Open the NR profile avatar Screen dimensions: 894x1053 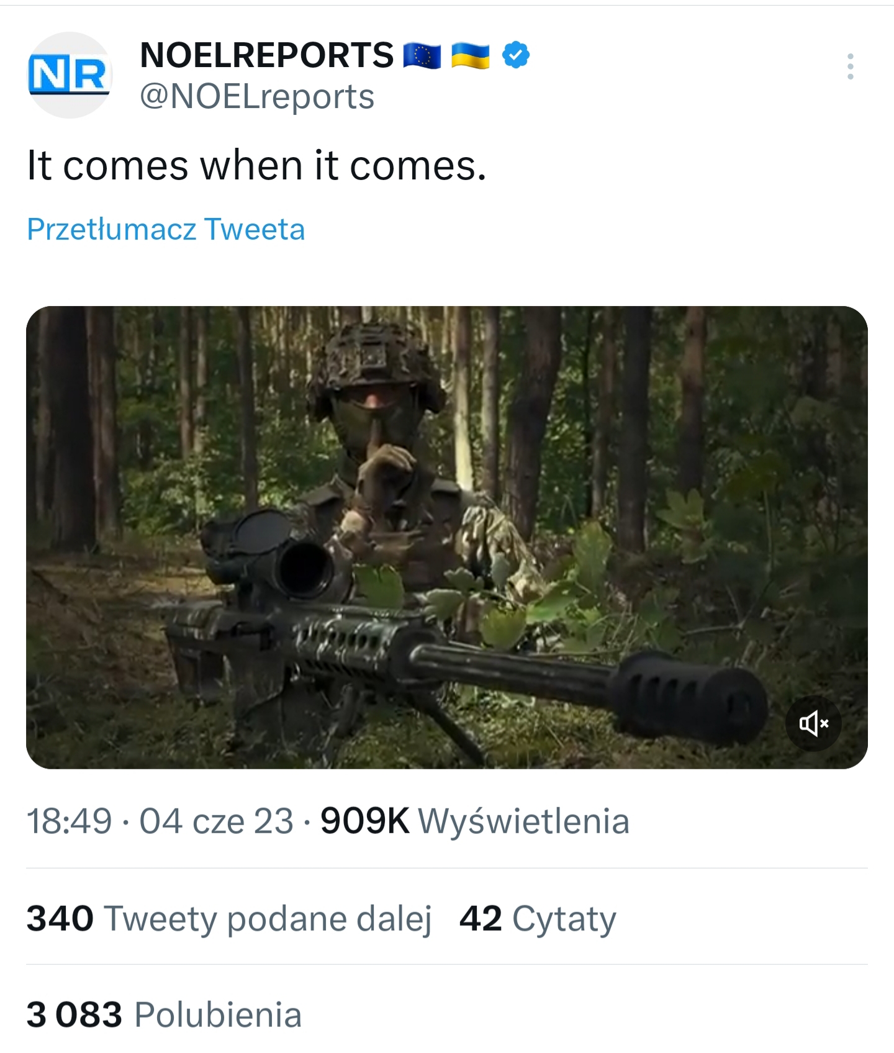point(70,75)
